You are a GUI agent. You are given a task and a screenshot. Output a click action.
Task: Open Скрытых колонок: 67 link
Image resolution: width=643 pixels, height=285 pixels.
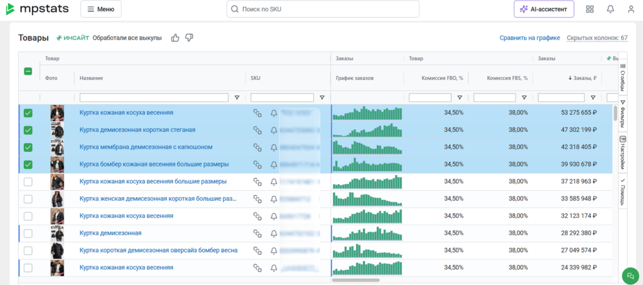click(597, 38)
